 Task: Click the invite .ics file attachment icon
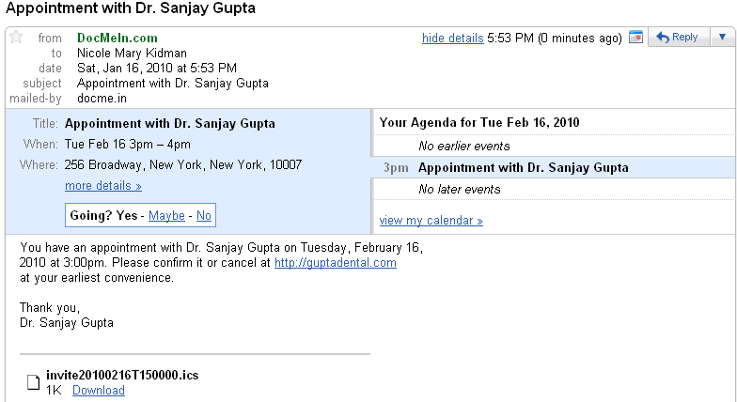[33, 382]
